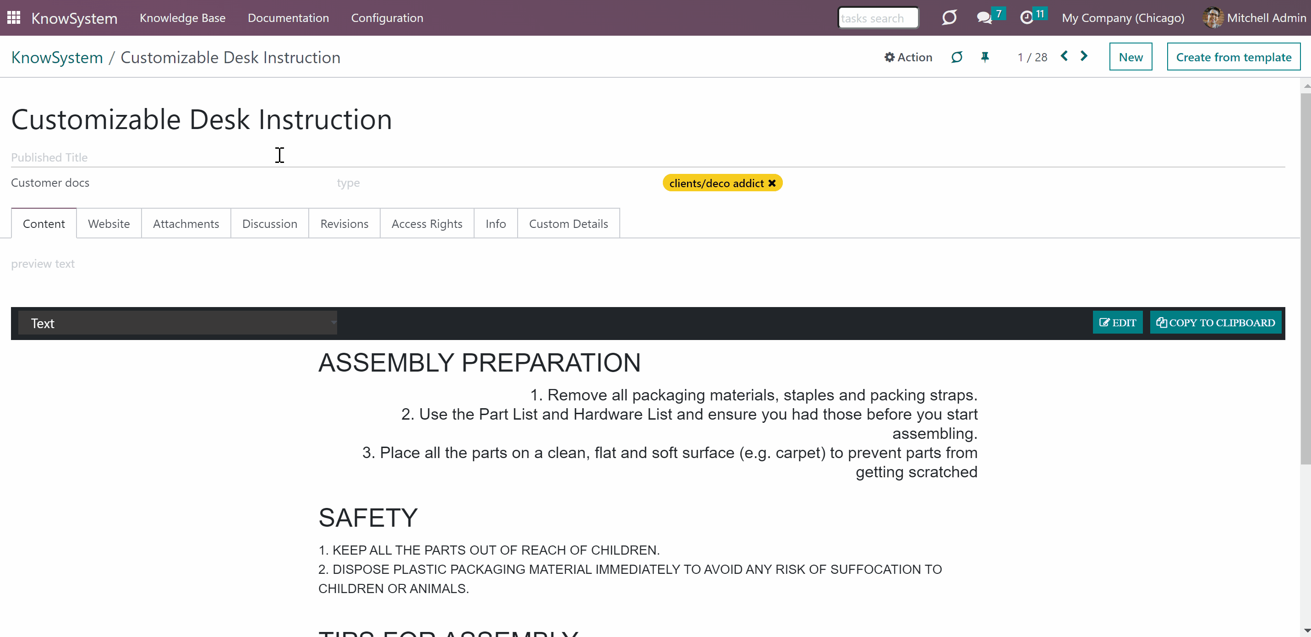Open the apps grid menu icon

click(14, 18)
